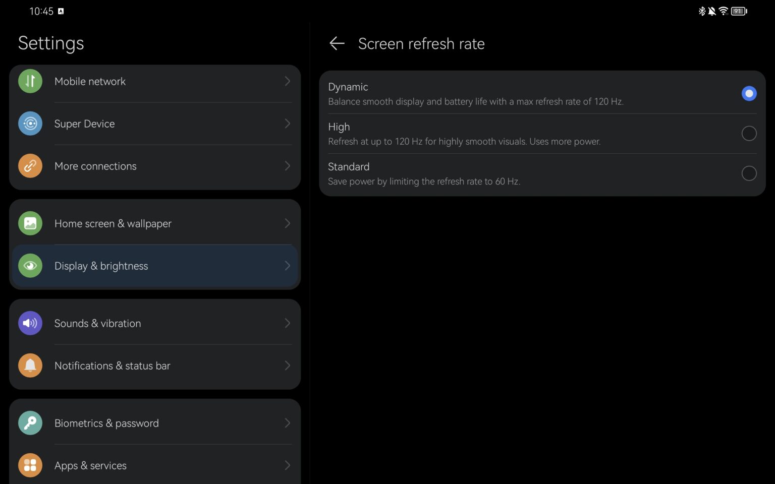Select the Standard refresh rate radio button
The height and width of the screenshot is (484, 775).
click(x=749, y=173)
